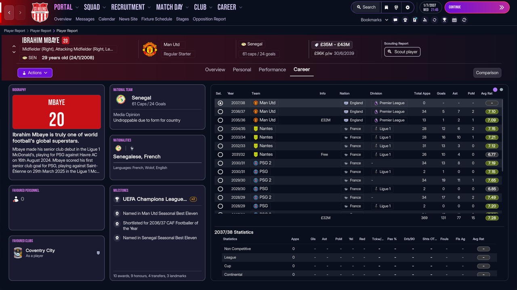Click the trophy icon beside UEFA Champions League
Viewport: 517px width, 290px height.
117,199
